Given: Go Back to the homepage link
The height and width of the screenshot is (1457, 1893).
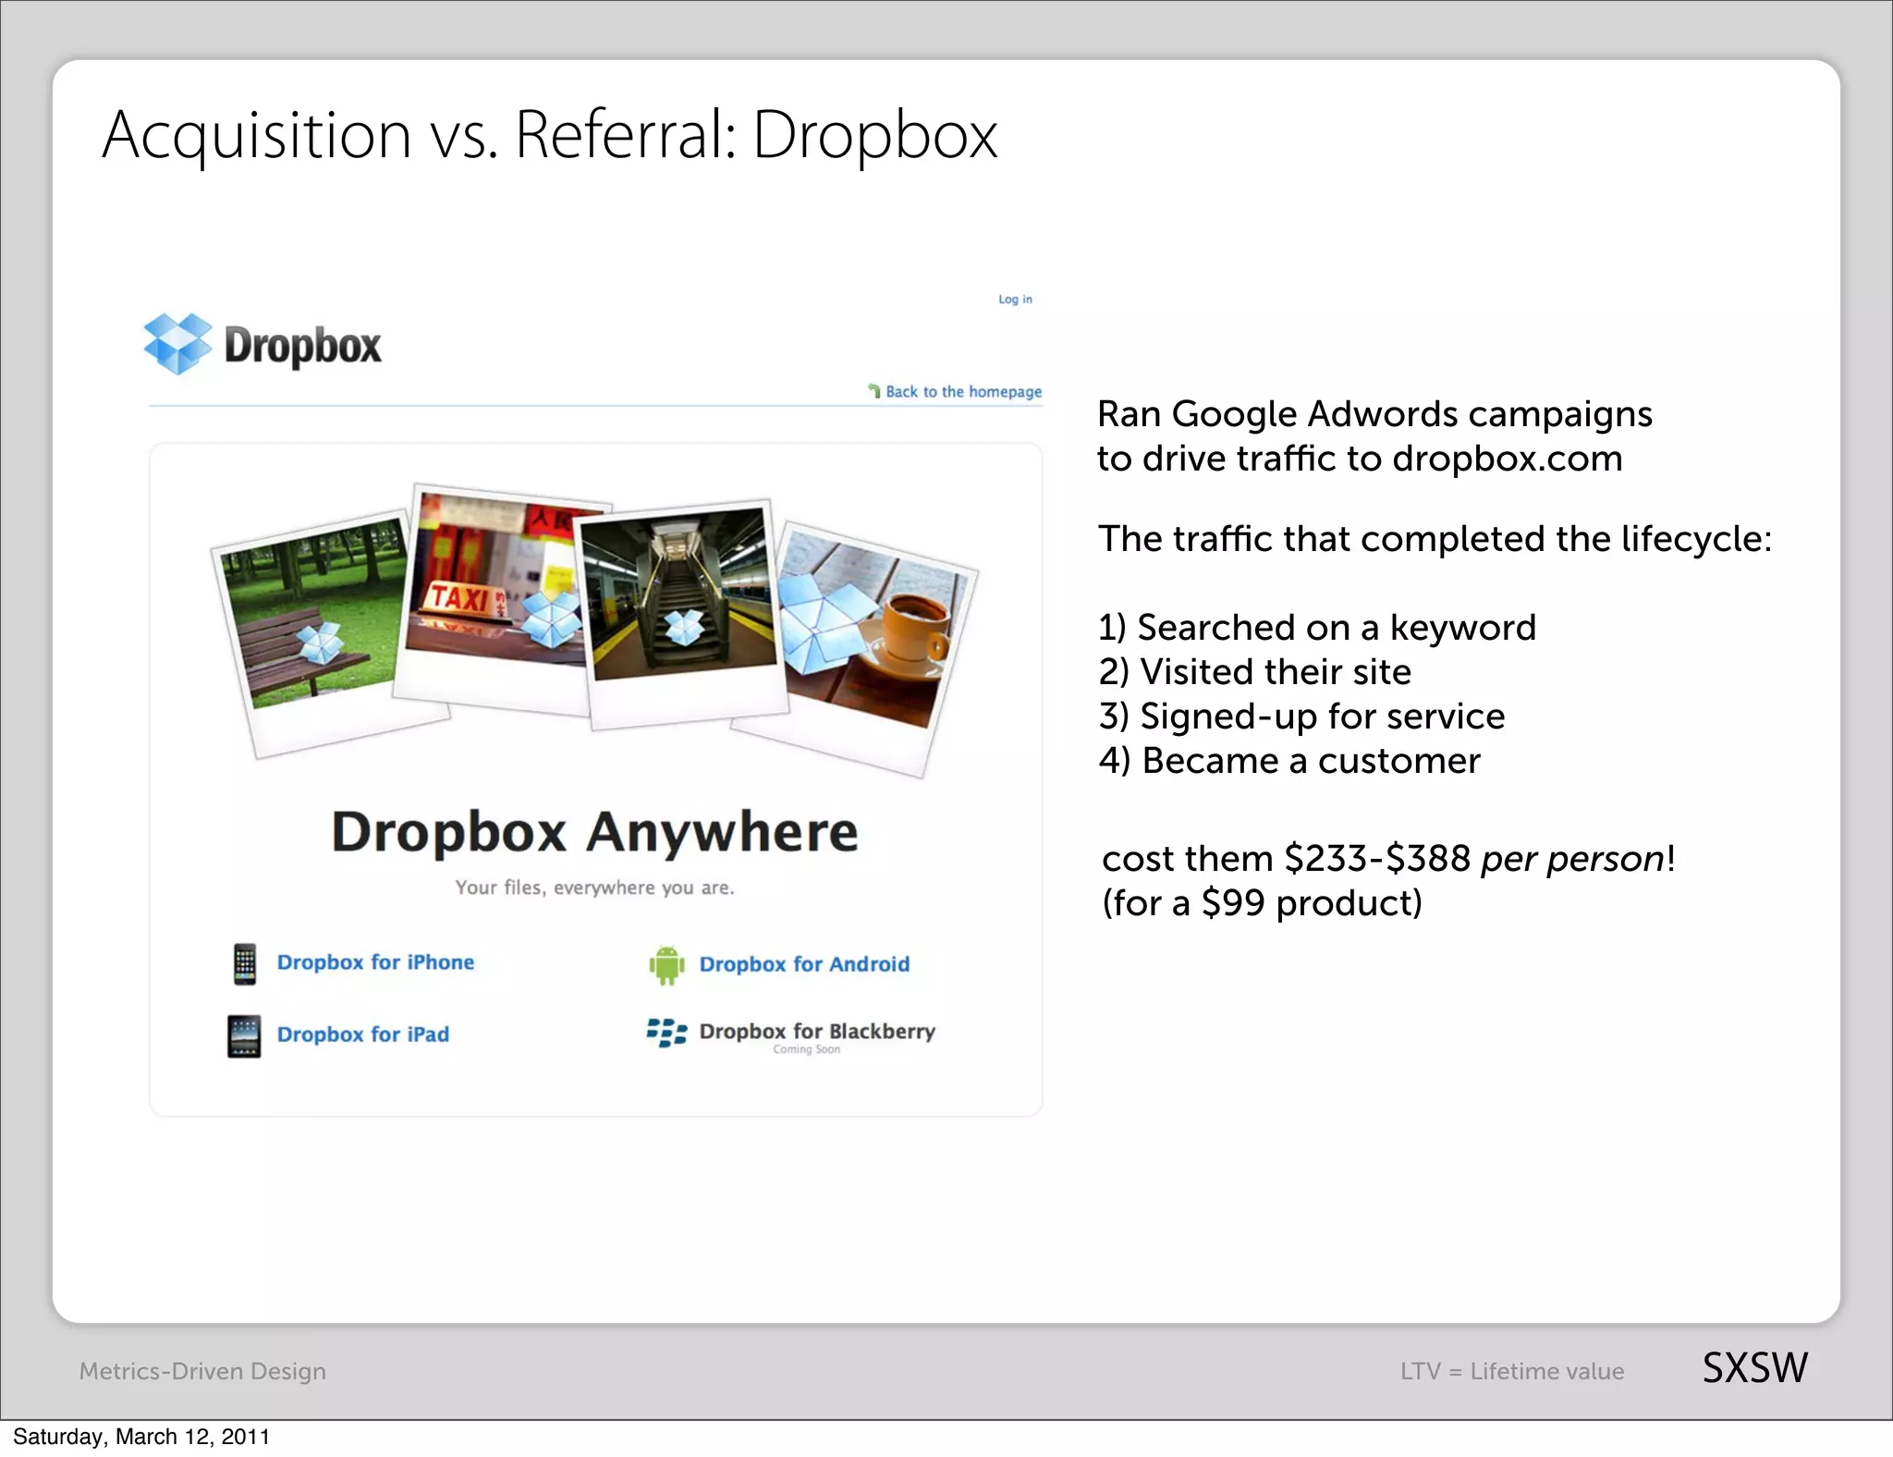Looking at the screenshot, I should tap(963, 392).
